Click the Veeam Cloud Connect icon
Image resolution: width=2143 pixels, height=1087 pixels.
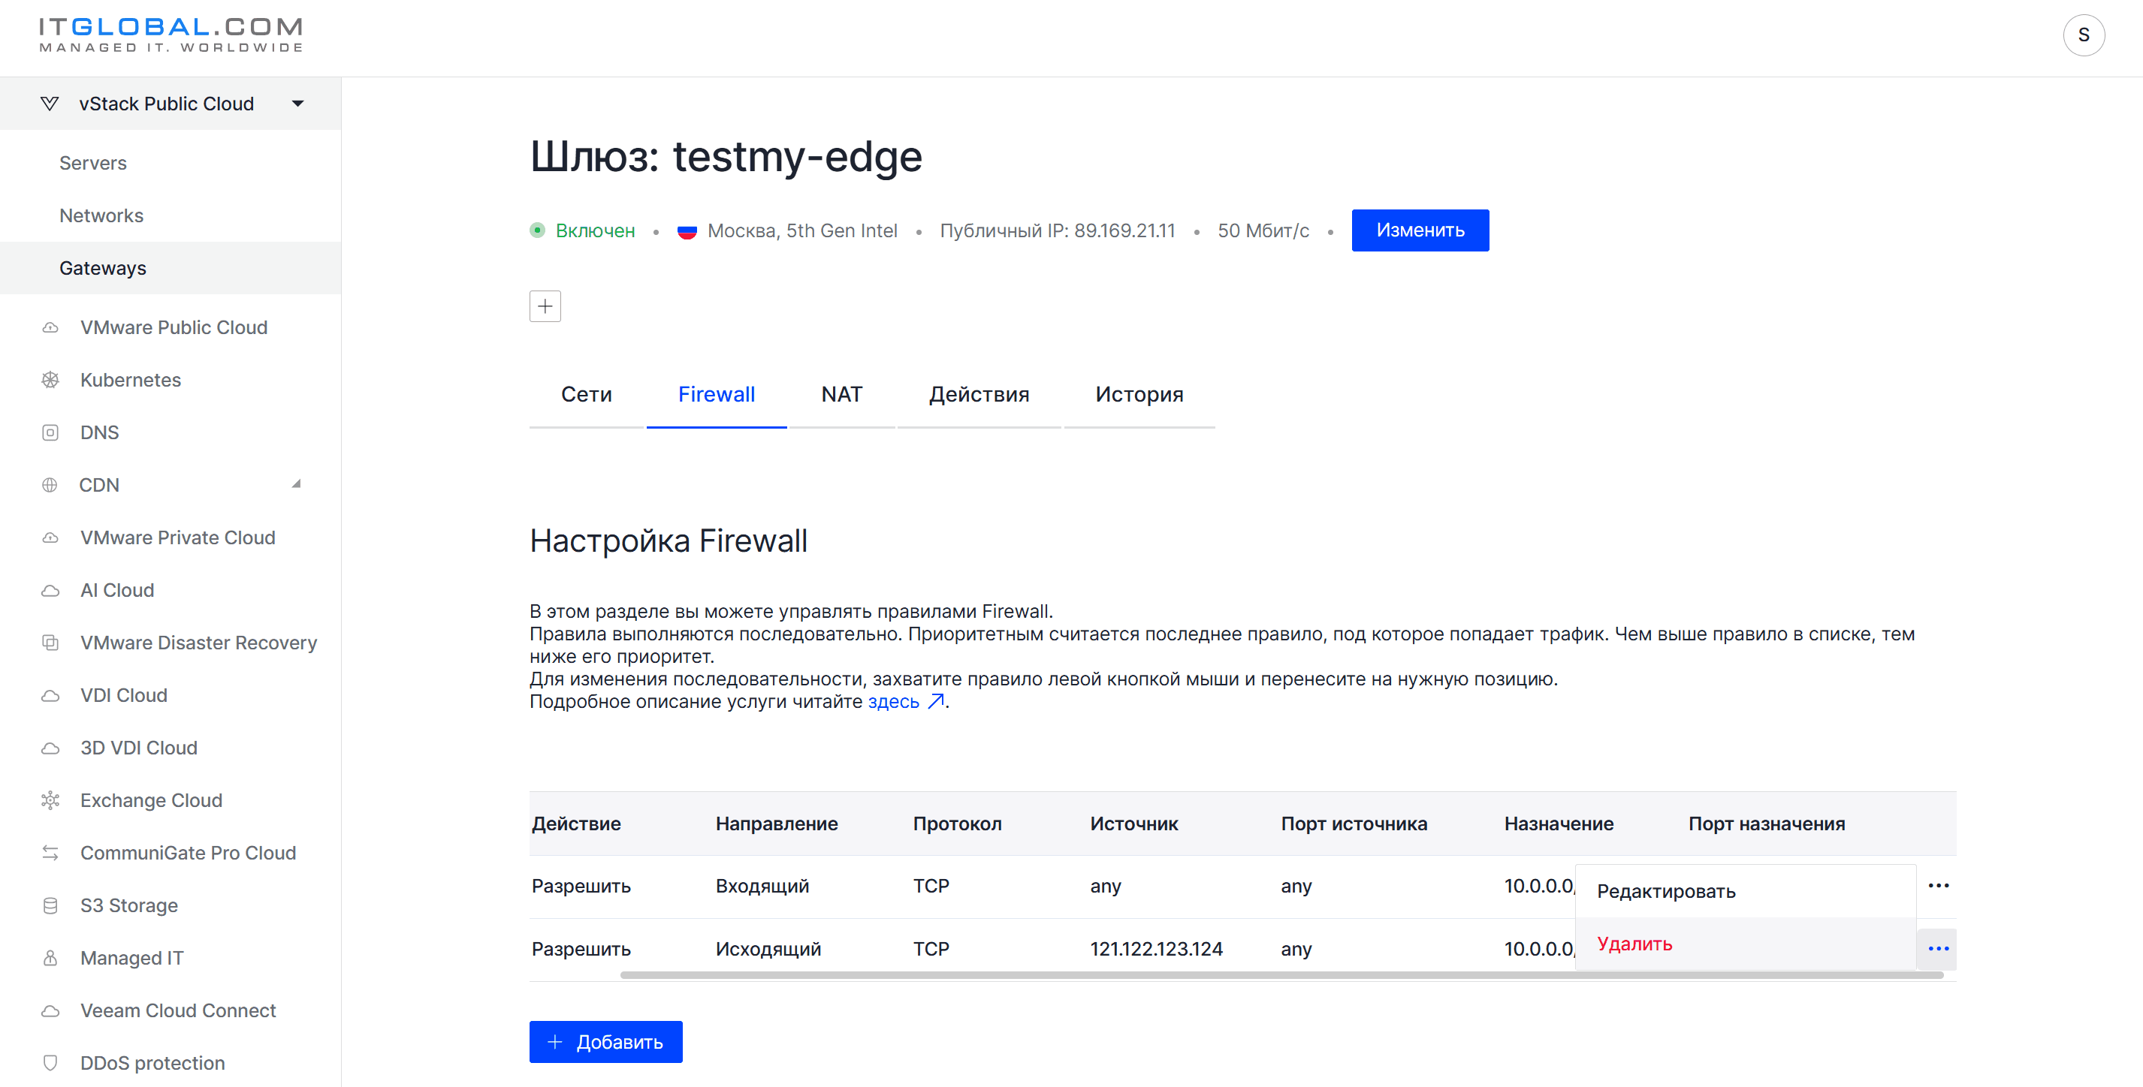pos(50,1010)
